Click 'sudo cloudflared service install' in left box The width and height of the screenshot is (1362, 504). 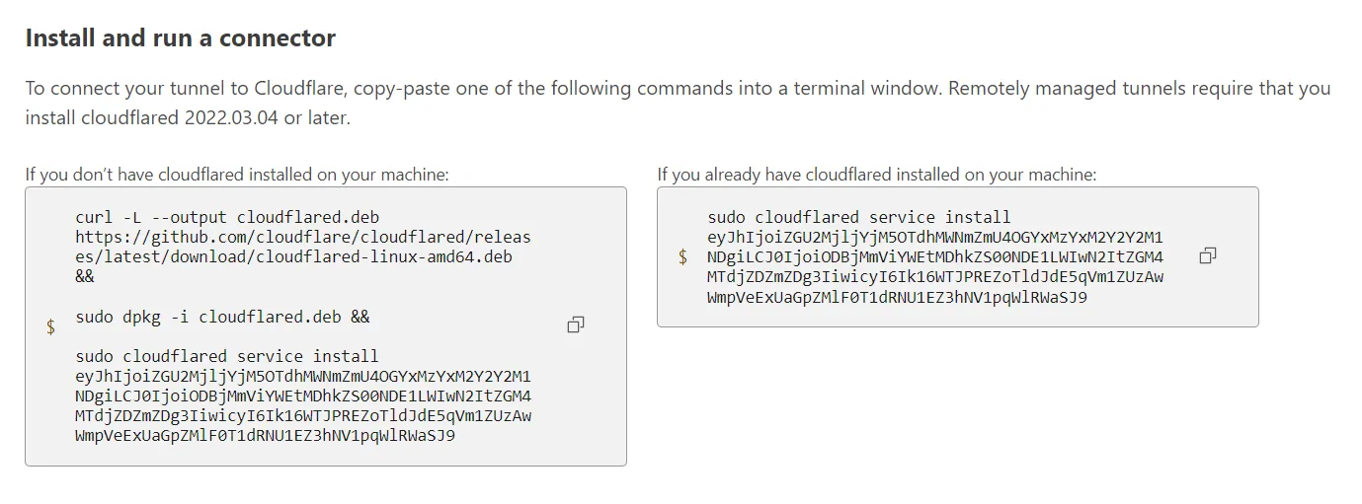(227, 356)
